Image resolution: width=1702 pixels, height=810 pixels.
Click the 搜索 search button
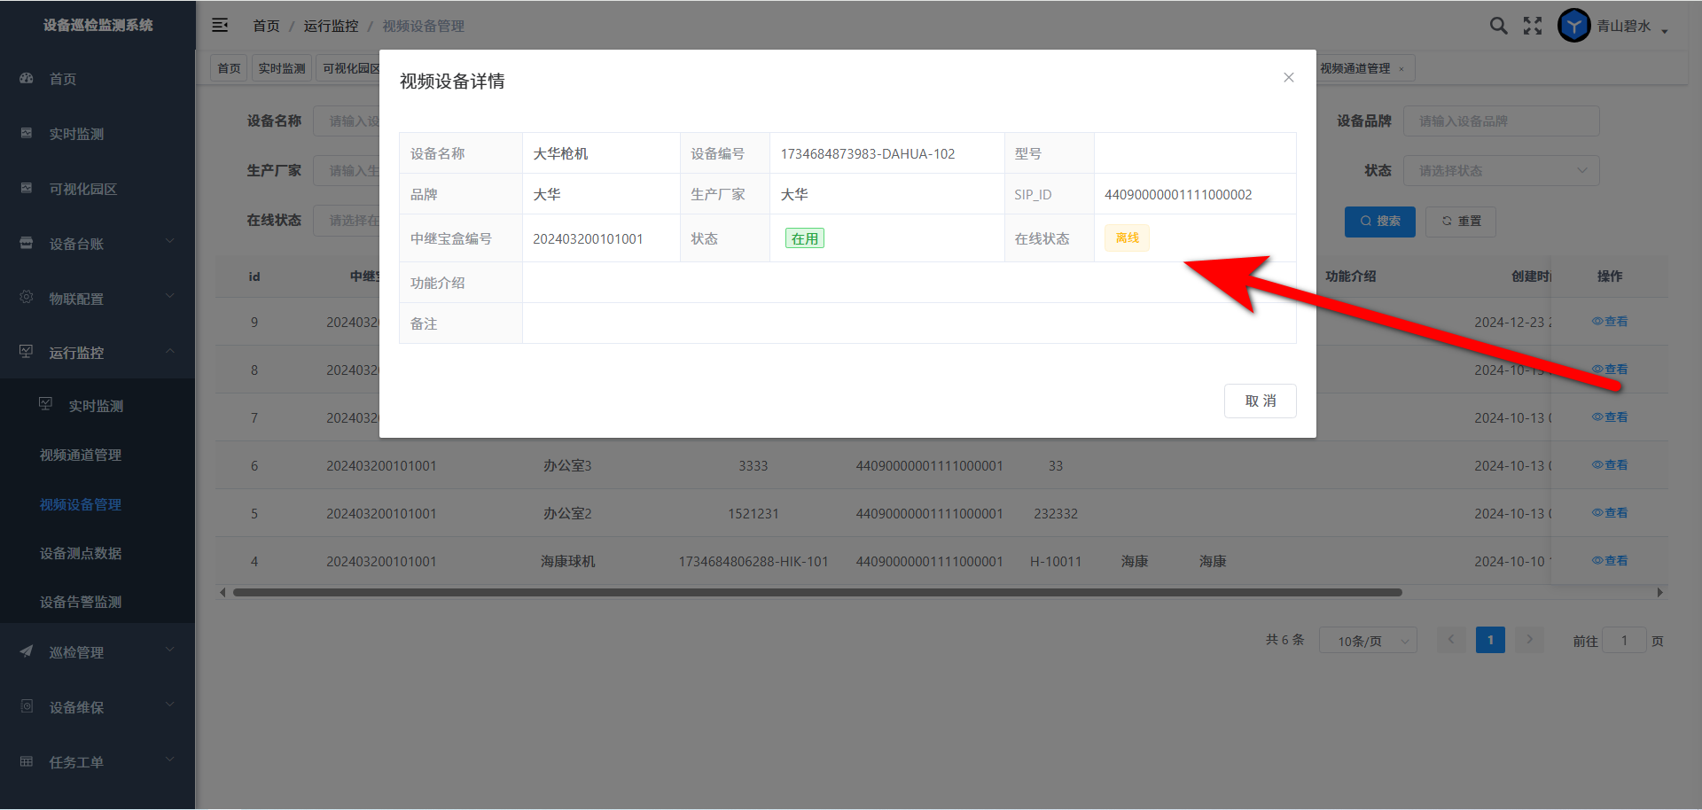pyautogui.click(x=1379, y=222)
